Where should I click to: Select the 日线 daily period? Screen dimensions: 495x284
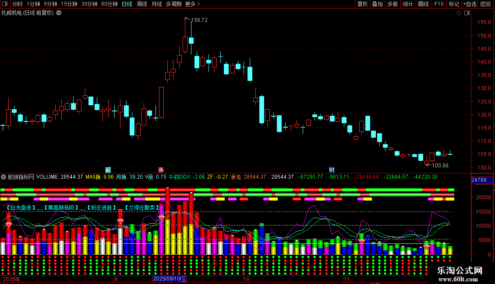(x=127, y=4)
